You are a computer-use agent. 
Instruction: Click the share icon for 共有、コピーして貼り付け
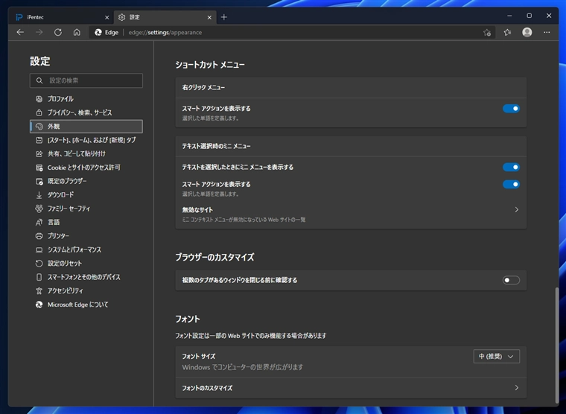(39, 154)
